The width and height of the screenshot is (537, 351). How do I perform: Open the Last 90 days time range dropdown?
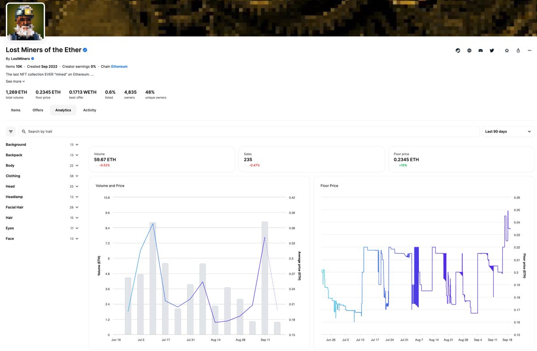pos(508,132)
